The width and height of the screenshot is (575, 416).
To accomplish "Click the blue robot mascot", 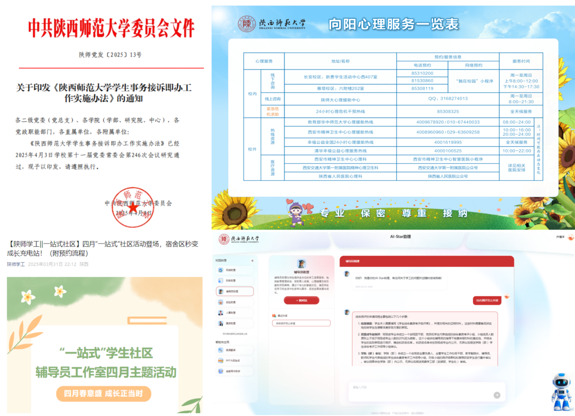I will point(561,392).
